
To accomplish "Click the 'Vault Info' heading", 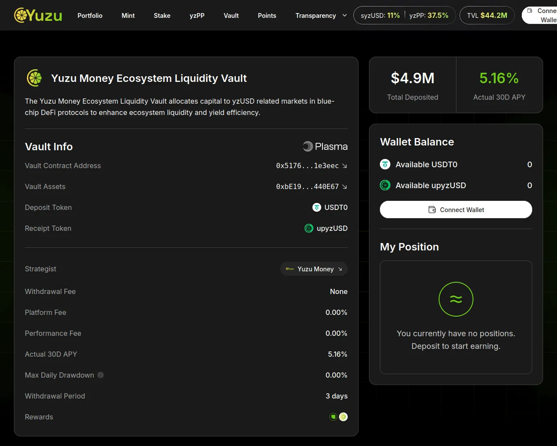I will click(49, 147).
